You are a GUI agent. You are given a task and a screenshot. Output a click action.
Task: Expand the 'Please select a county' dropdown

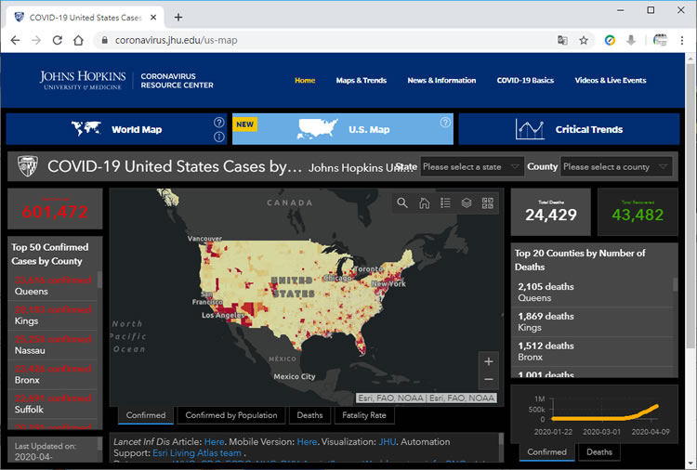click(x=616, y=167)
